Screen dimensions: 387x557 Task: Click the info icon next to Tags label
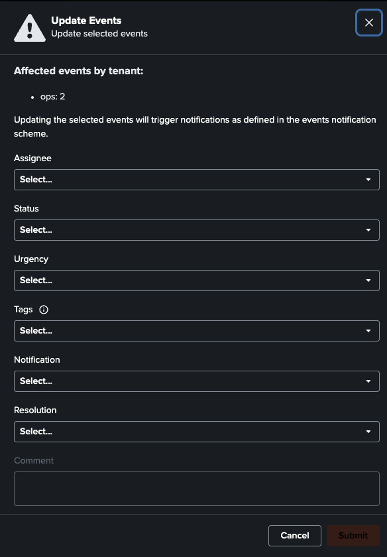[x=43, y=309]
